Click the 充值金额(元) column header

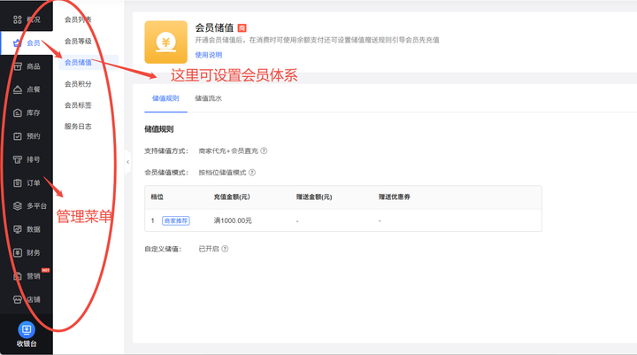[x=232, y=197]
